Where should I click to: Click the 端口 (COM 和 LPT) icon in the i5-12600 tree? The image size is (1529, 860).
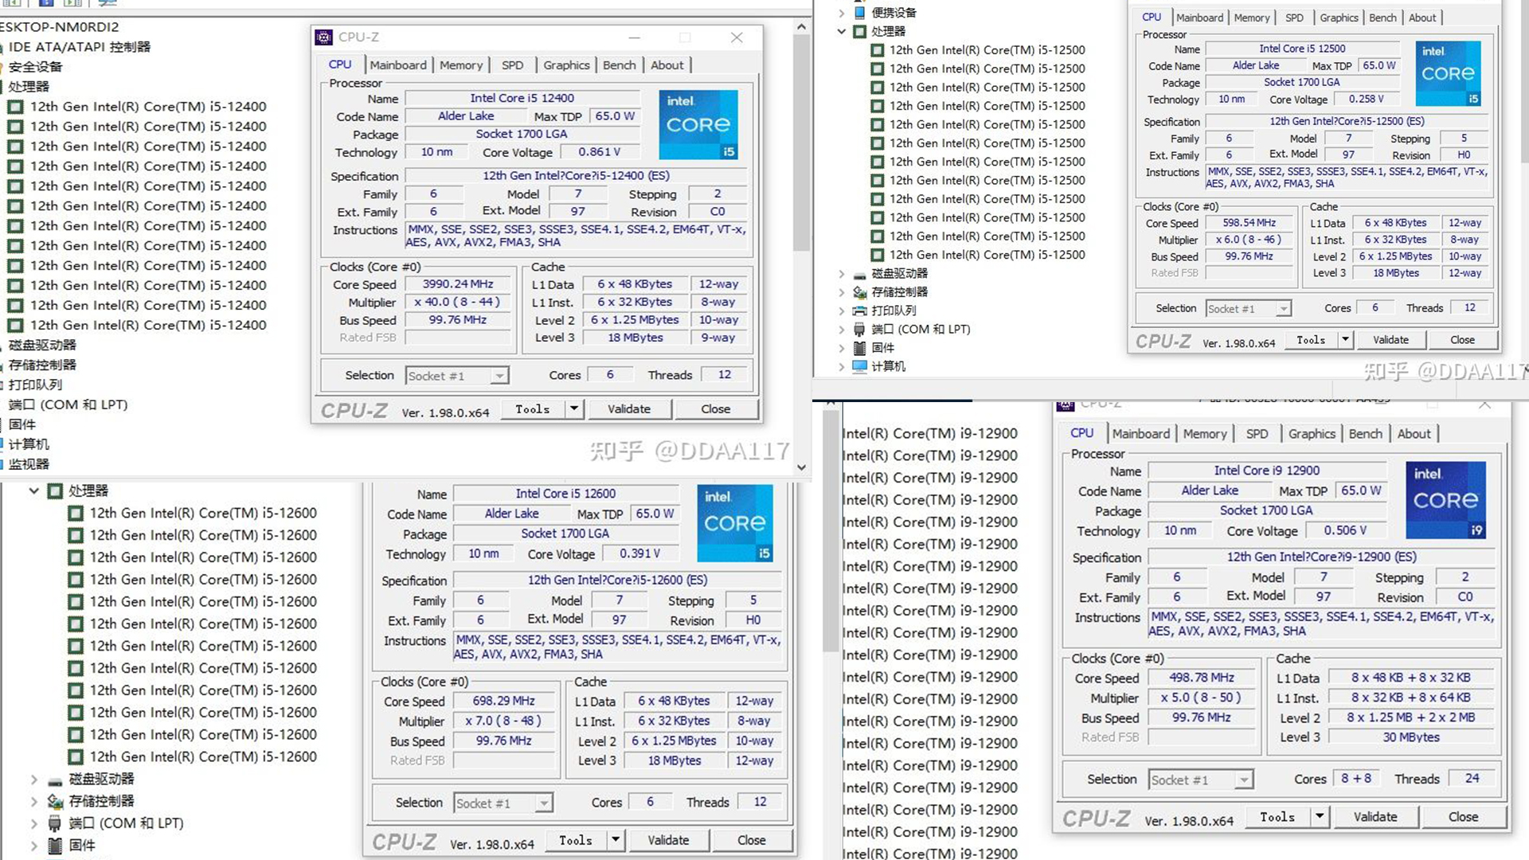55,823
